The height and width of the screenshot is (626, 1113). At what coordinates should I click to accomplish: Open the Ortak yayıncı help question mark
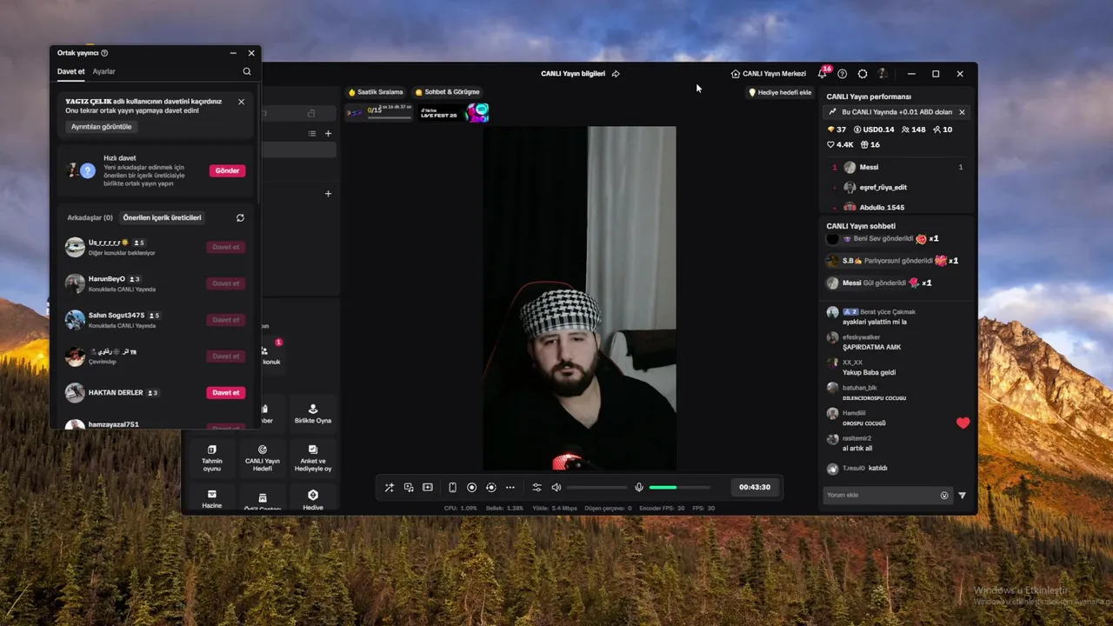point(104,53)
